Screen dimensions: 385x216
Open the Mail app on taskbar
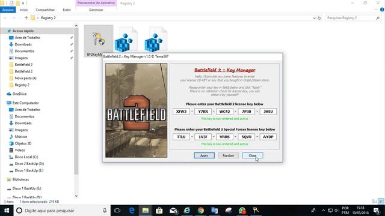point(173,211)
